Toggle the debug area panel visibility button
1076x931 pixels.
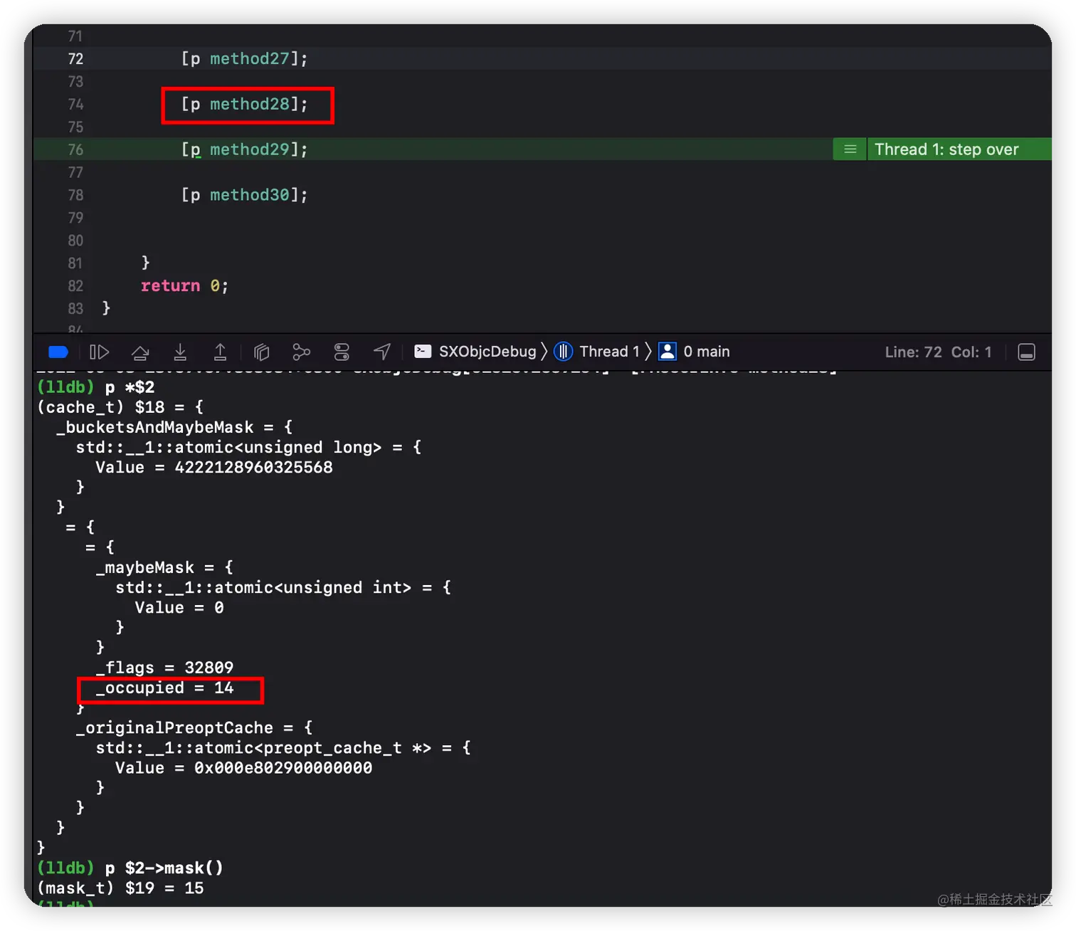[1026, 352]
